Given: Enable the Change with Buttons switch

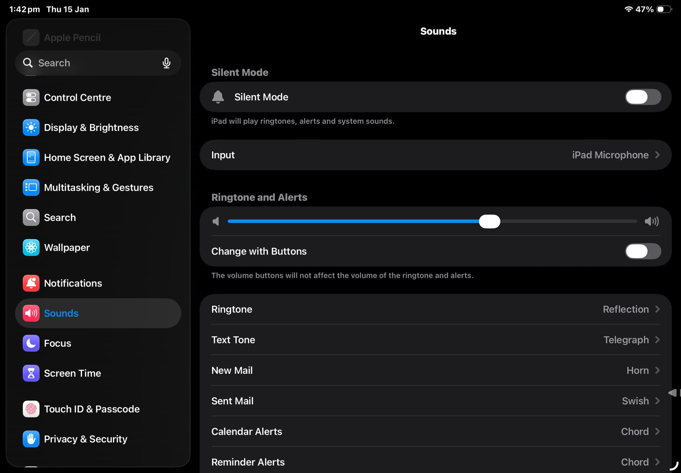Looking at the screenshot, I should [x=642, y=251].
